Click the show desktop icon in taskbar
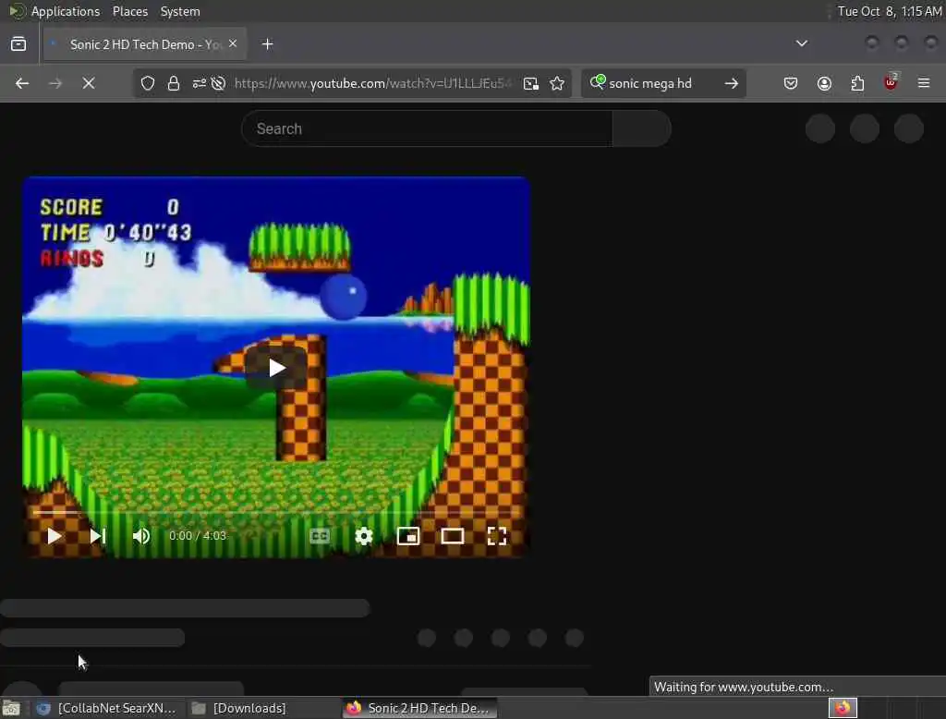 coord(11,708)
